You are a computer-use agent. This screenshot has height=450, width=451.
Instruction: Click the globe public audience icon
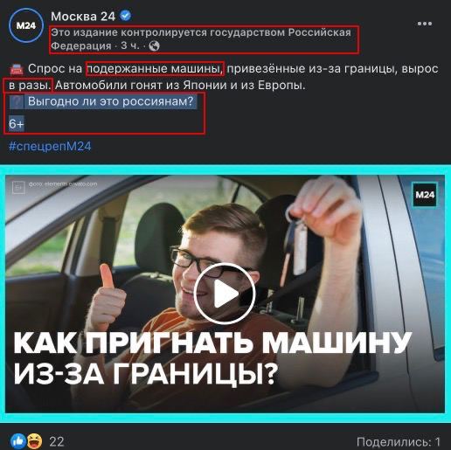(154, 45)
